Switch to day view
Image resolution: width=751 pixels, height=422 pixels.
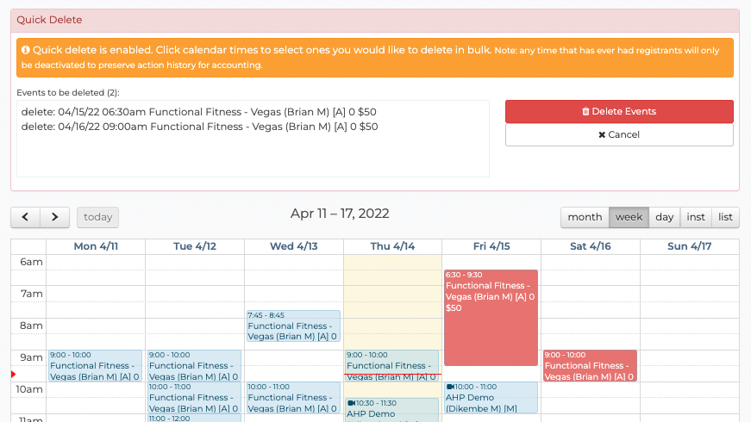pos(664,217)
